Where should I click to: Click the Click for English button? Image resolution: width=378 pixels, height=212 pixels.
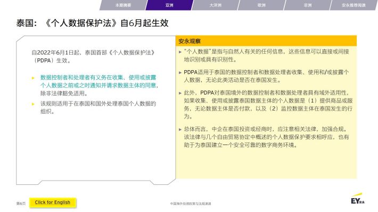pos(53,202)
